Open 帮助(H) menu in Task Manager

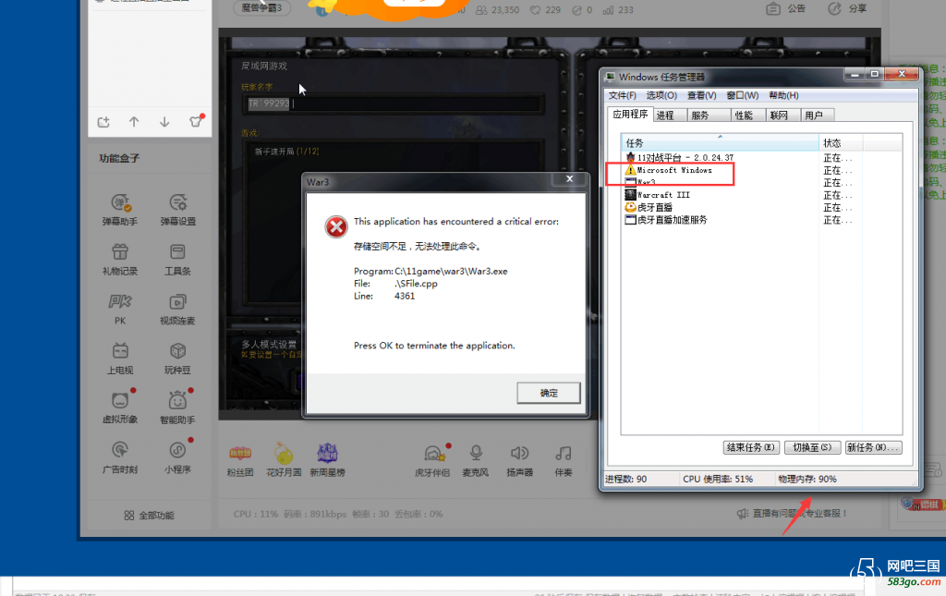click(783, 95)
